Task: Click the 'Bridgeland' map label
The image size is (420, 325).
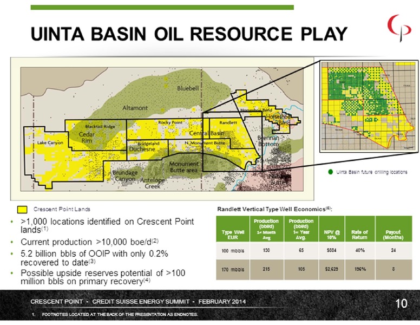Action: [x=148, y=144]
